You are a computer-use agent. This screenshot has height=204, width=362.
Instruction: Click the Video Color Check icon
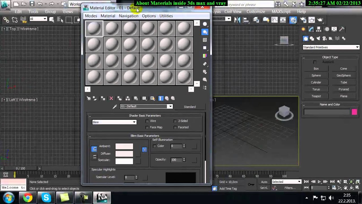pyautogui.click(x=205, y=56)
